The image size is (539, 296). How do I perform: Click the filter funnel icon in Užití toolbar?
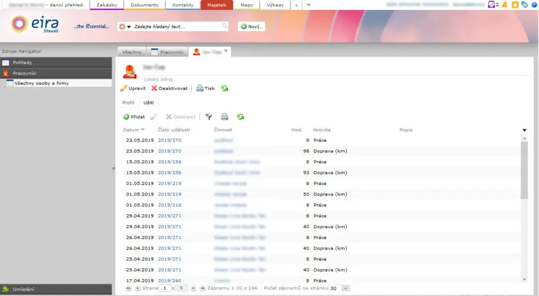tap(209, 117)
